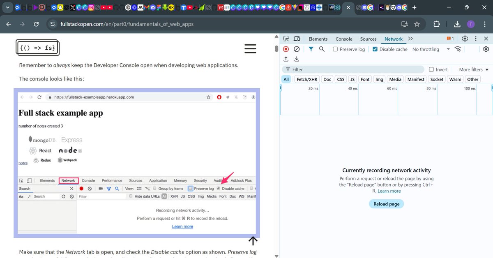The image size is (493, 258).
Task: Click the fullstackopen logo
Action: pyautogui.click(x=38, y=48)
